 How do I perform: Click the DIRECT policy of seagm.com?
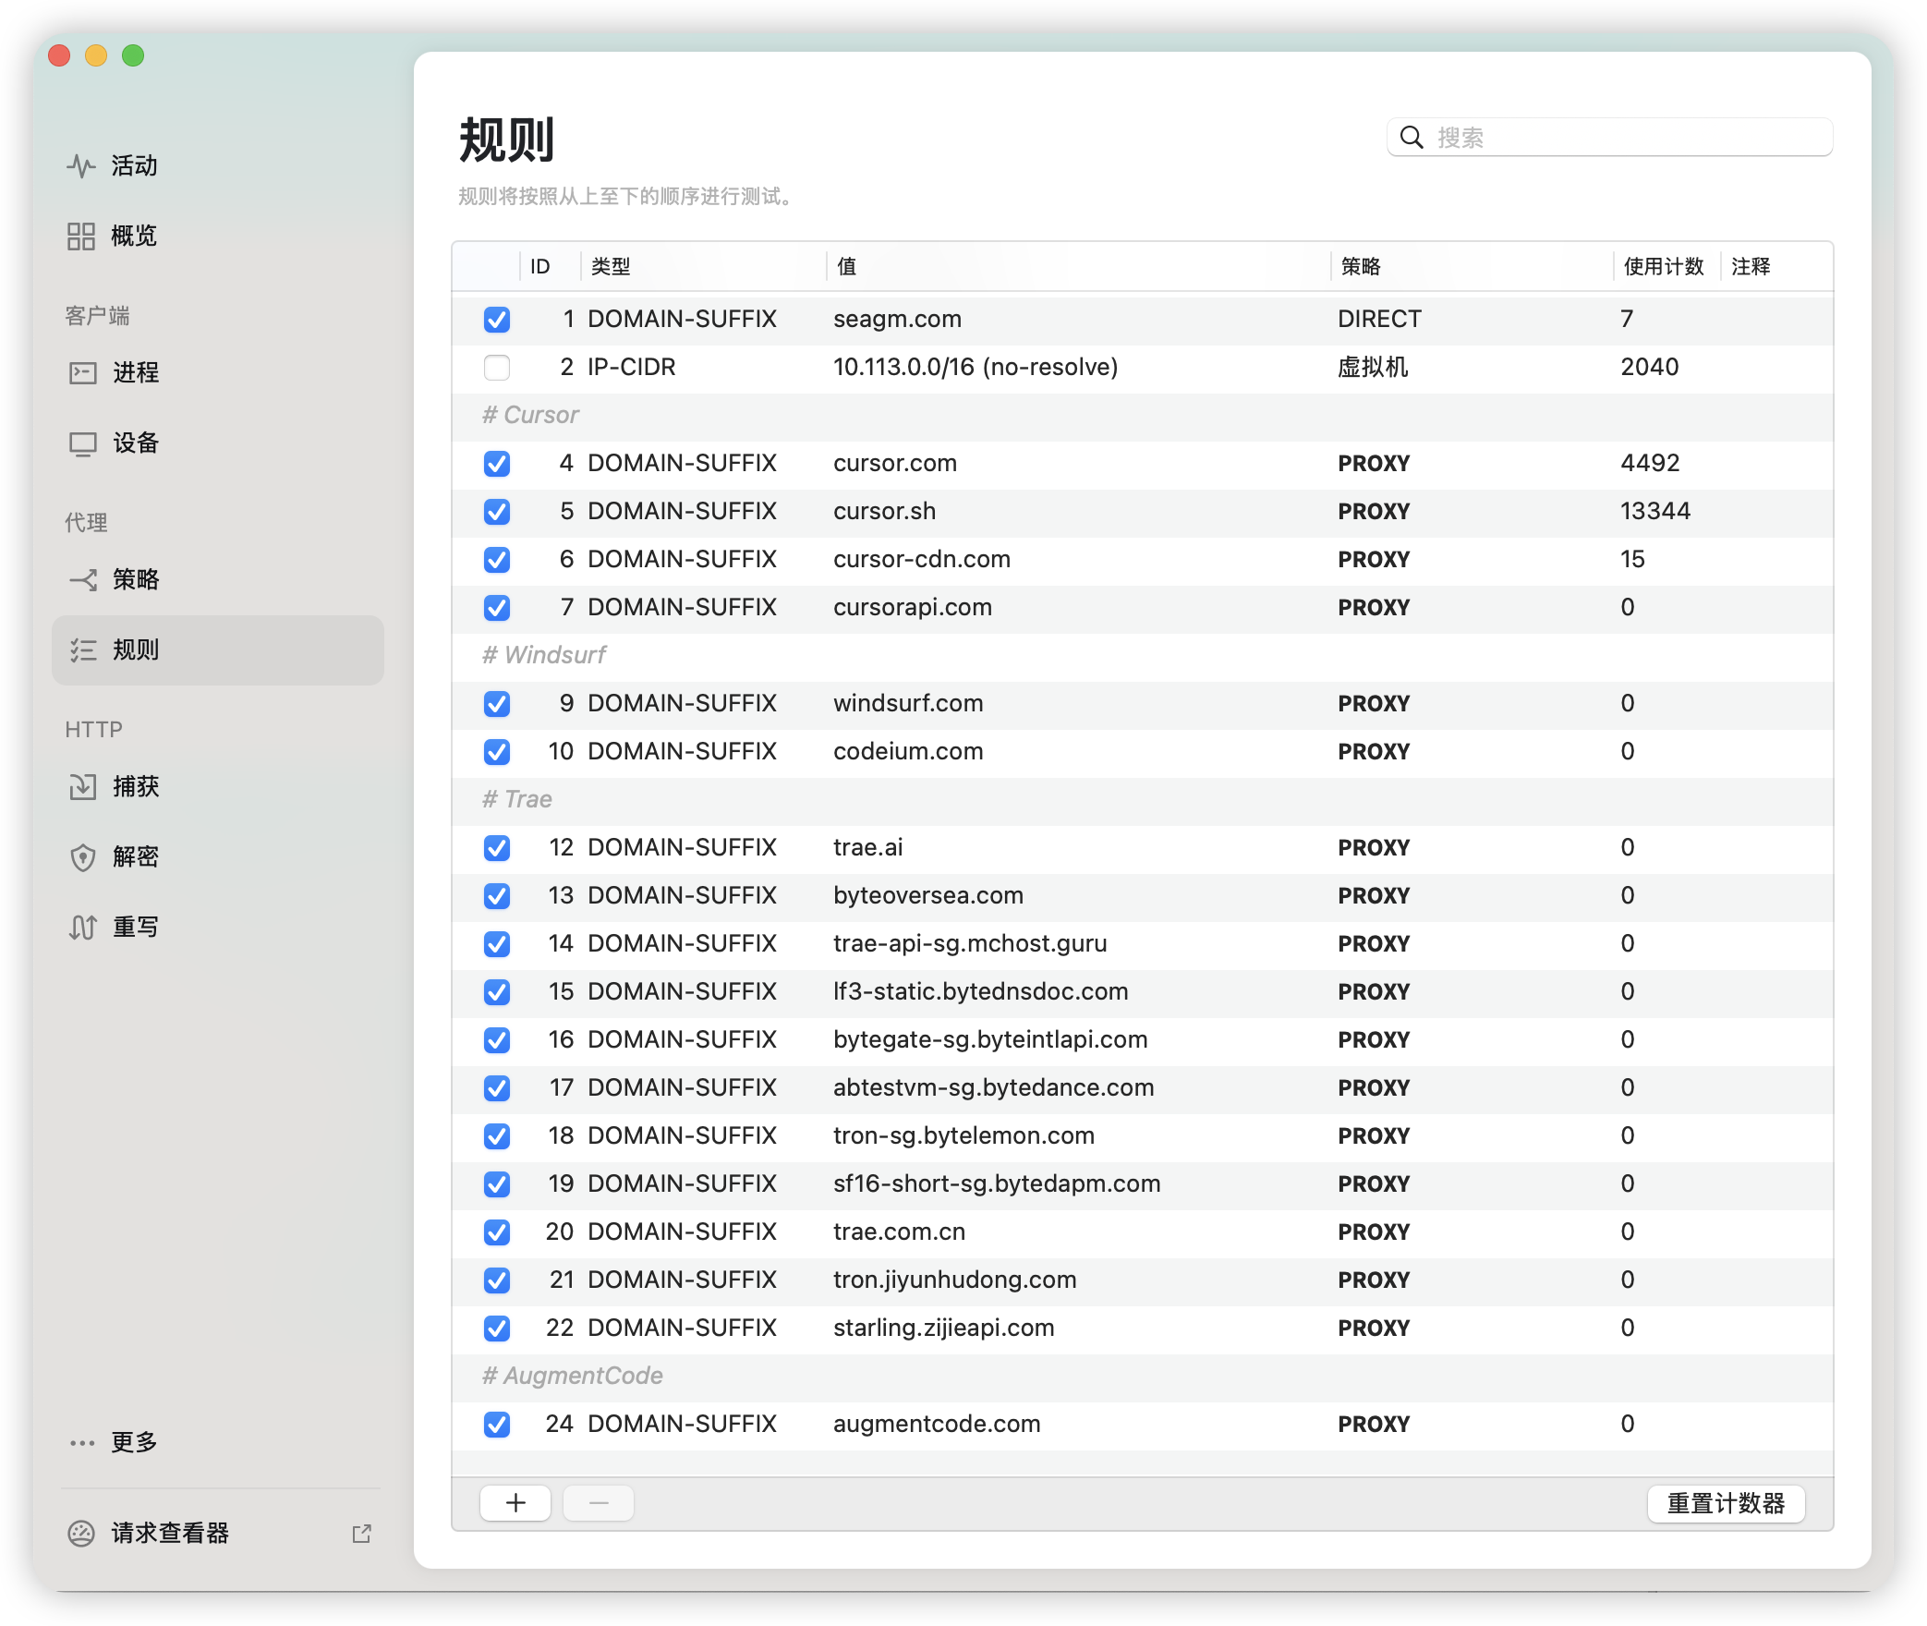(x=1379, y=320)
